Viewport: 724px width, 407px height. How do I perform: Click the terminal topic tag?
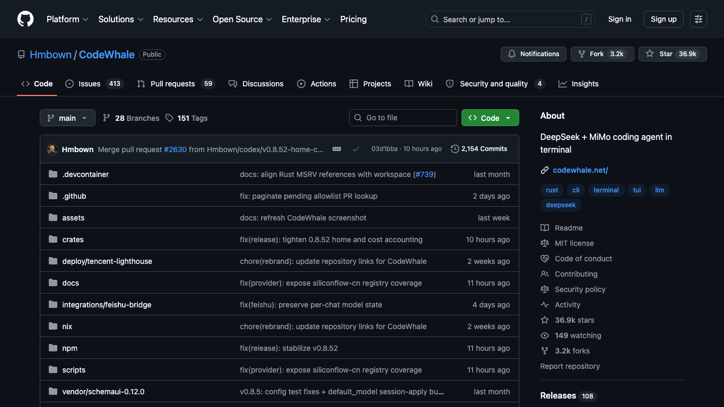pos(606,190)
